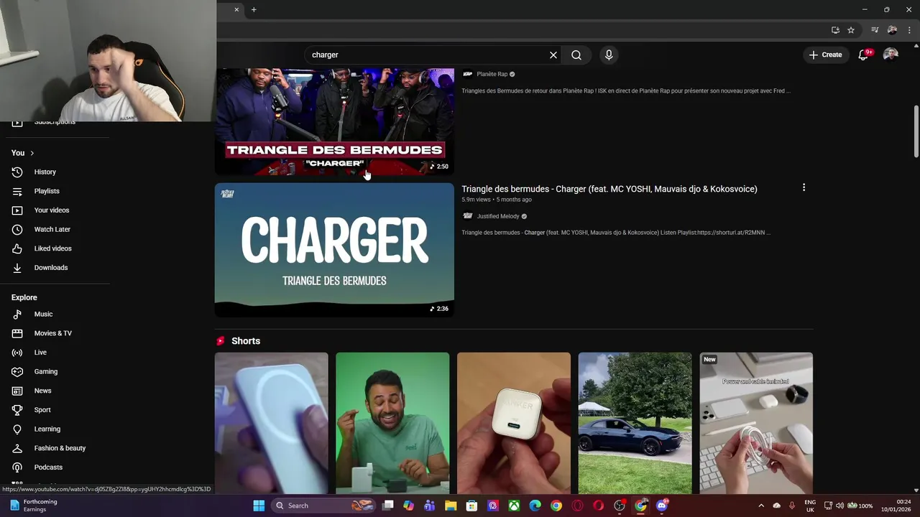Open Triangle des bermudes - Charger video title
Viewport: 920px width, 517px height.
[x=609, y=189]
